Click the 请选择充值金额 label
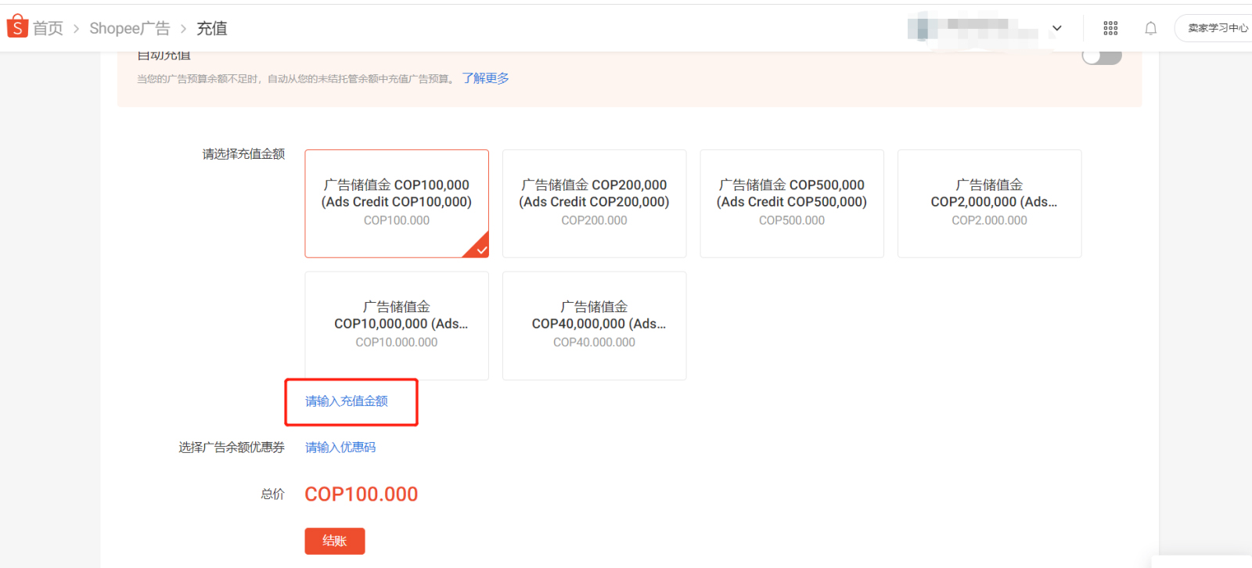Viewport: 1252px width, 568px height. tap(243, 154)
